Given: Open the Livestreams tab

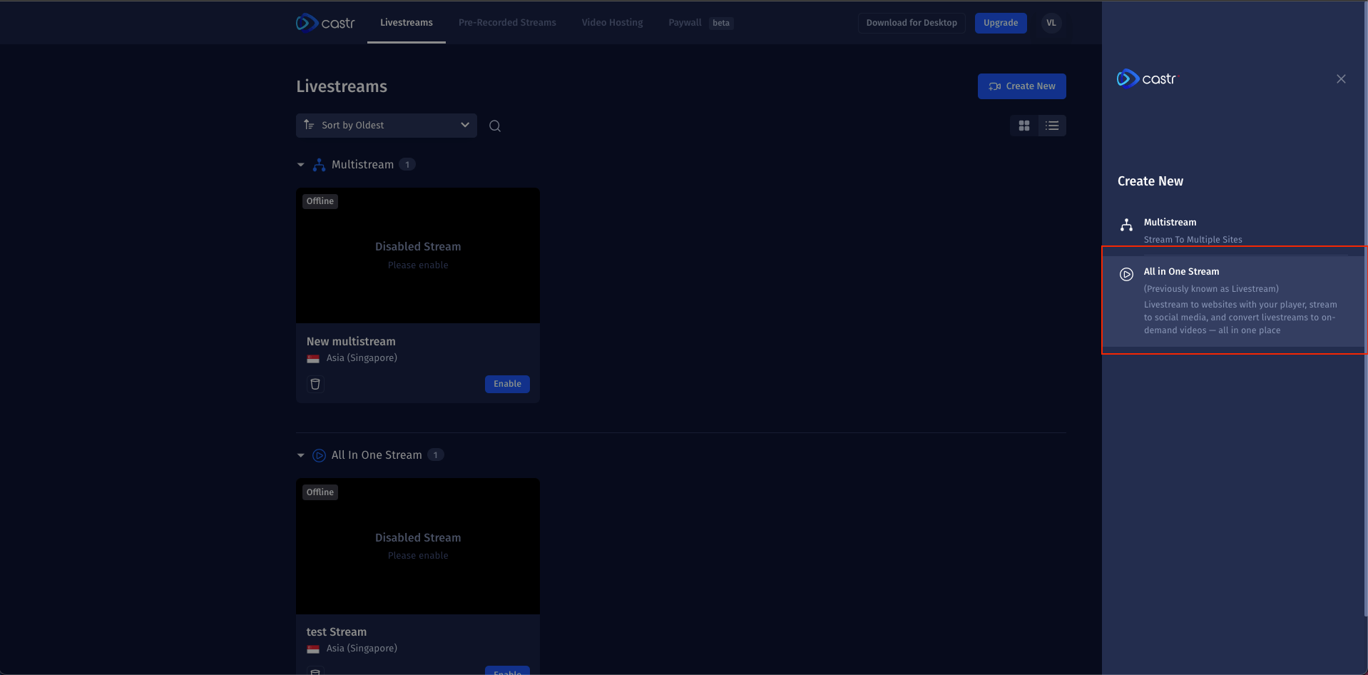Looking at the screenshot, I should pos(407,23).
